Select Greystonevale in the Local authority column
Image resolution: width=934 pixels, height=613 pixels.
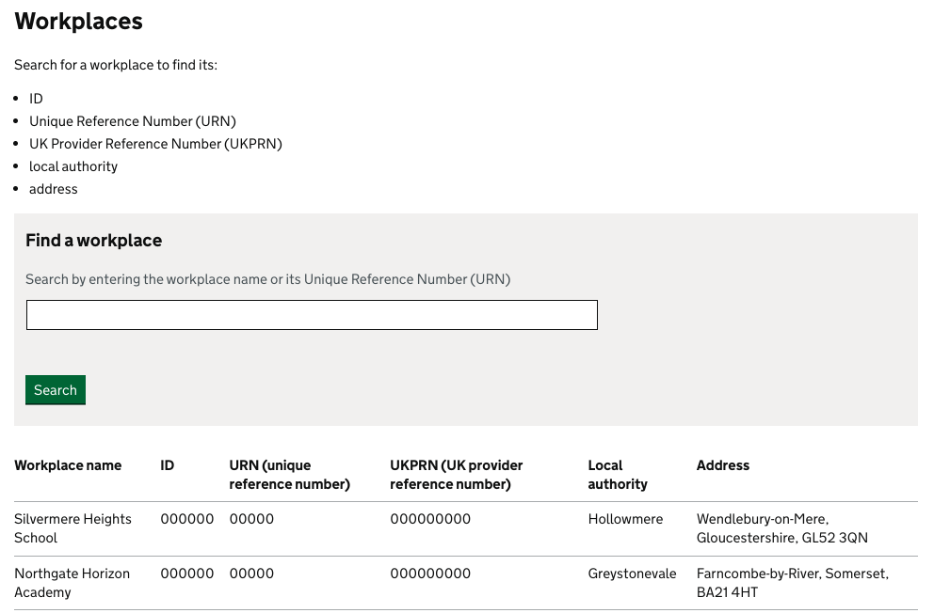(632, 574)
